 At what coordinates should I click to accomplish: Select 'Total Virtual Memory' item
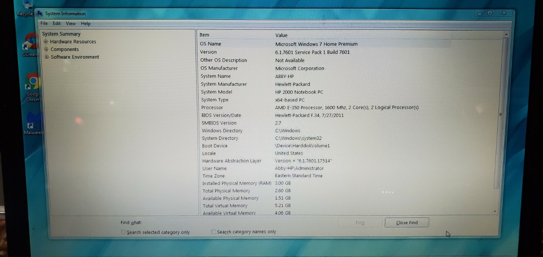coord(225,205)
